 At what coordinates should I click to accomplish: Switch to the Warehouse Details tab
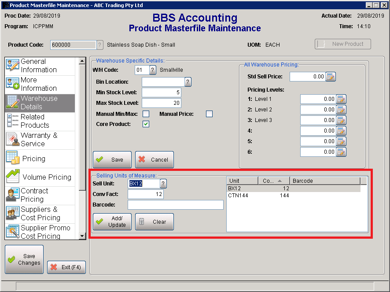point(40,102)
